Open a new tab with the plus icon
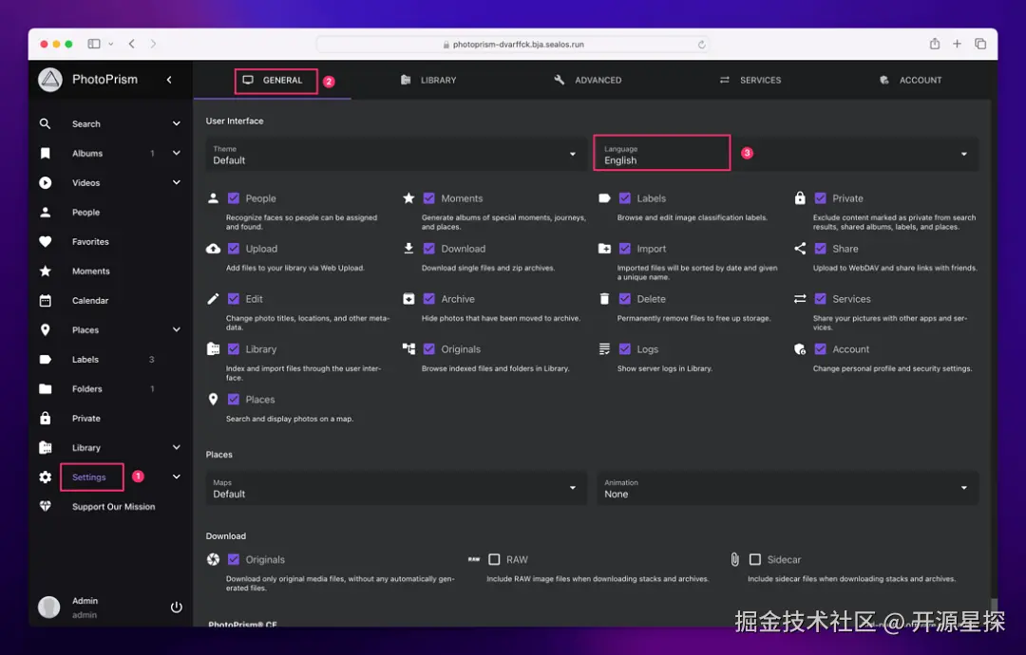The height and width of the screenshot is (655, 1026). (957, 43)
